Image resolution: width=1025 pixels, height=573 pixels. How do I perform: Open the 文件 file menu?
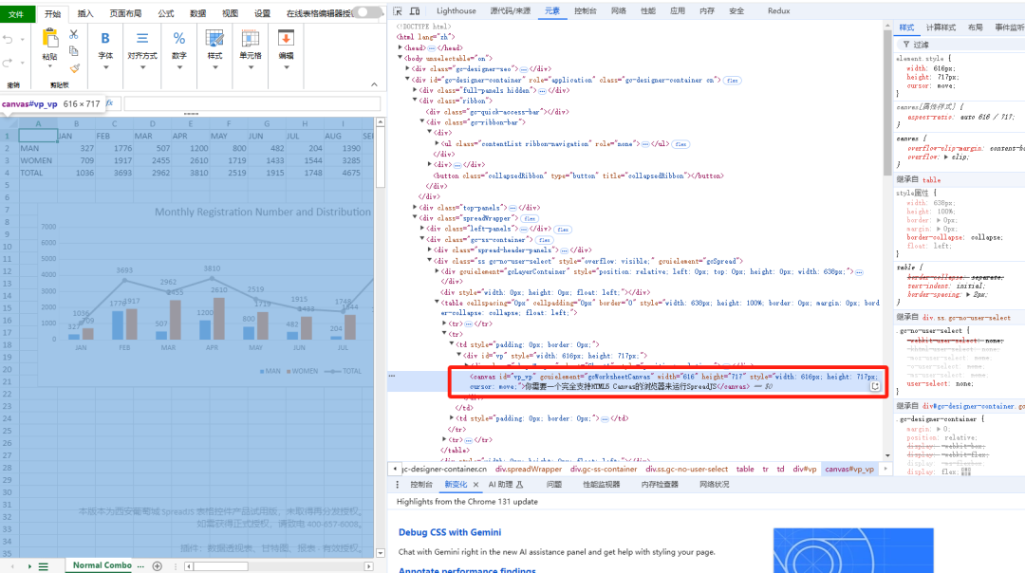click(16, 13)
